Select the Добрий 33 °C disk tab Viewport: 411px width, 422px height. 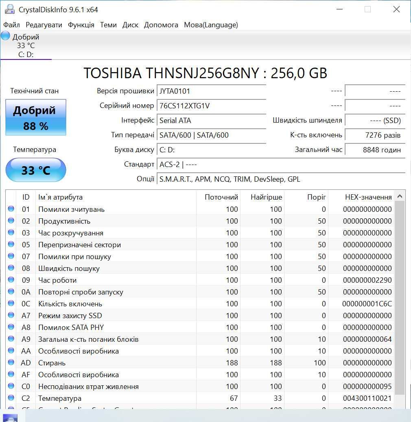click(26, 46)
